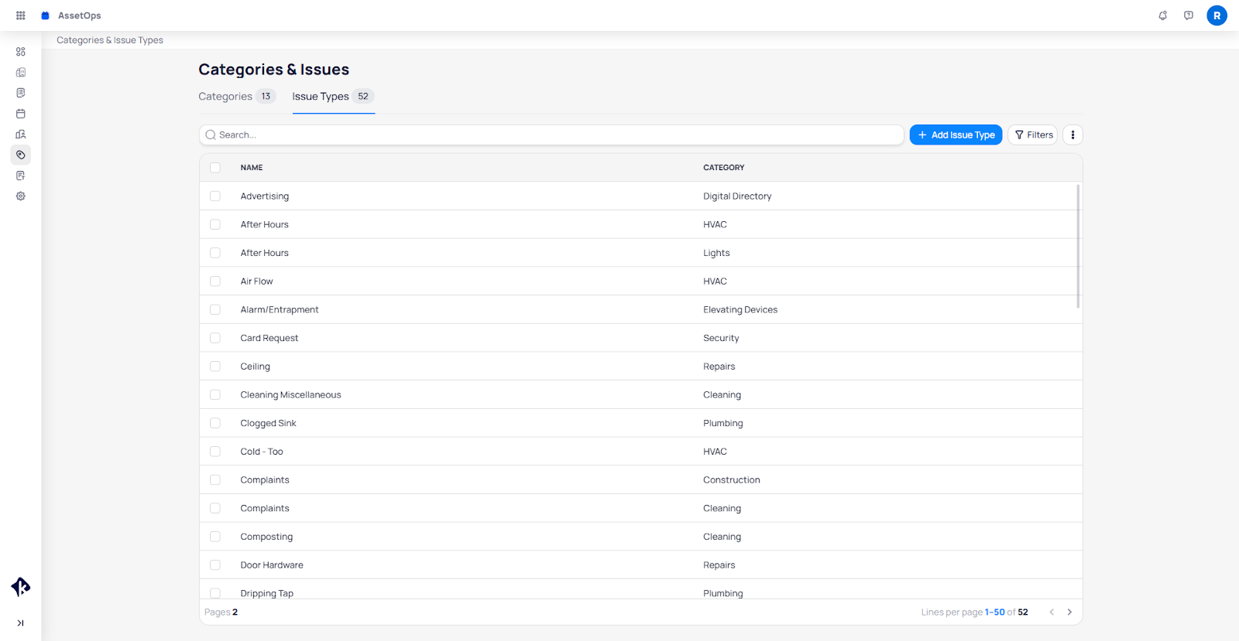This screenshot has width=1239, height=641.
Task: Open the user avatar R menu
Action: tap(1216, 15)
